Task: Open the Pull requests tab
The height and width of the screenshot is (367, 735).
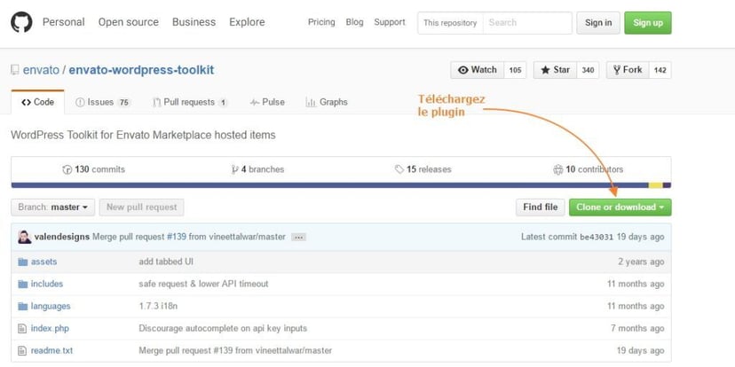Action: [x=189, y=102]
